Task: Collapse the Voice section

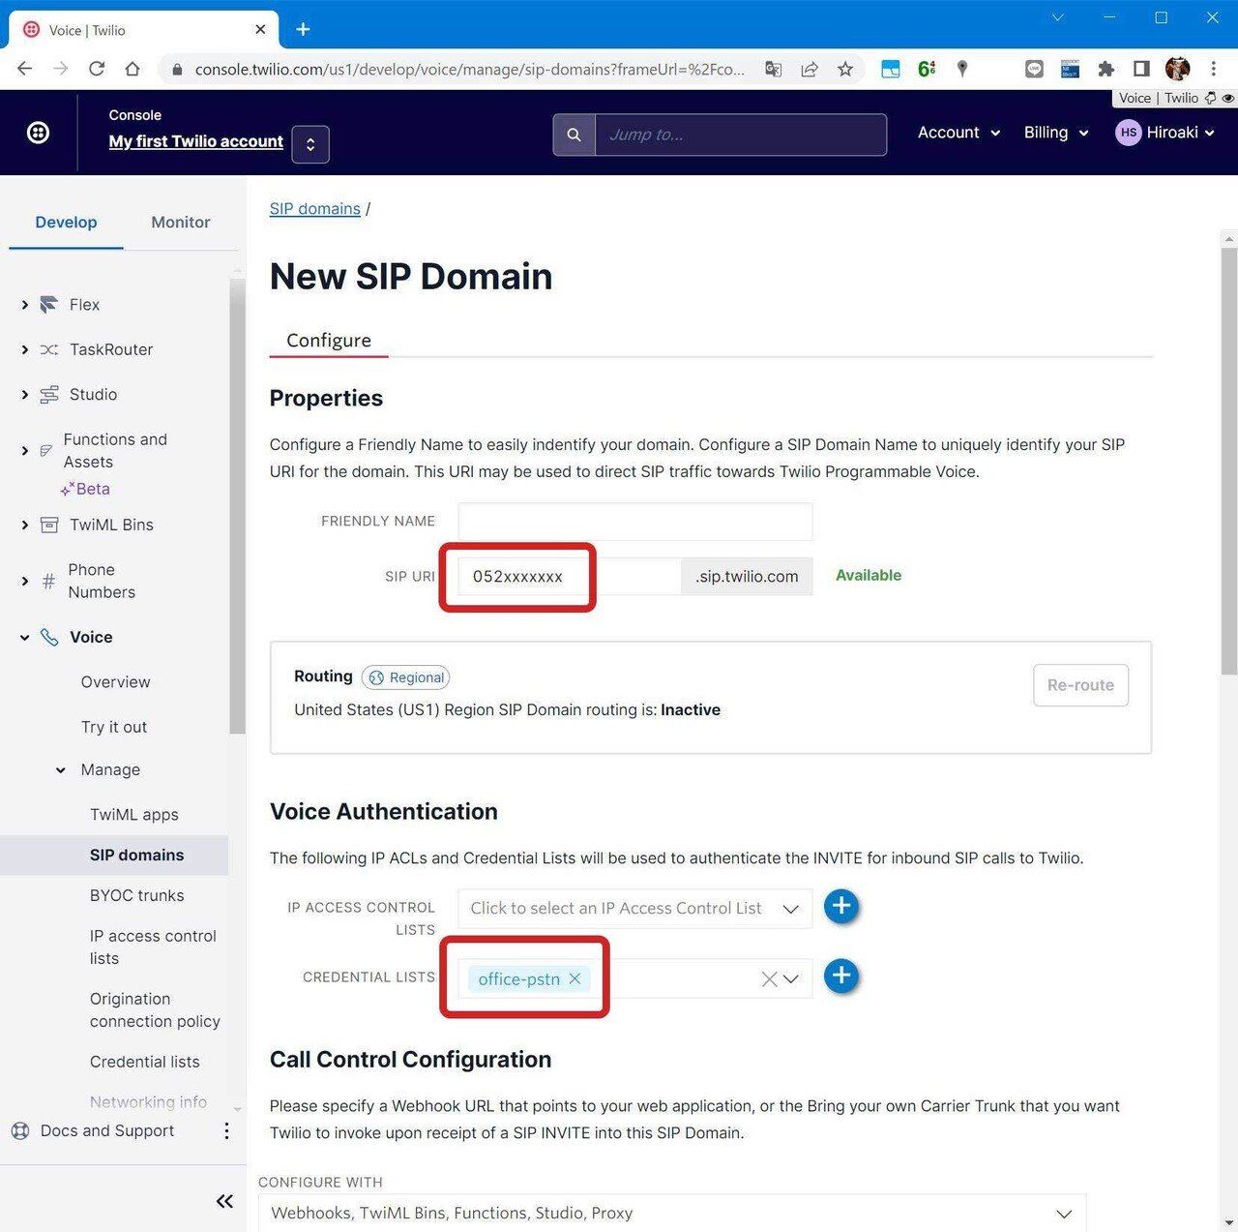Action: (x=24, y=637)
